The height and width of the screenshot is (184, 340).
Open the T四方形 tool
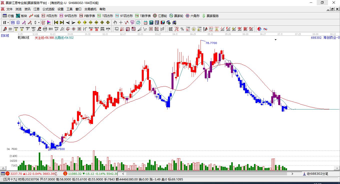(x=105, y=16)
